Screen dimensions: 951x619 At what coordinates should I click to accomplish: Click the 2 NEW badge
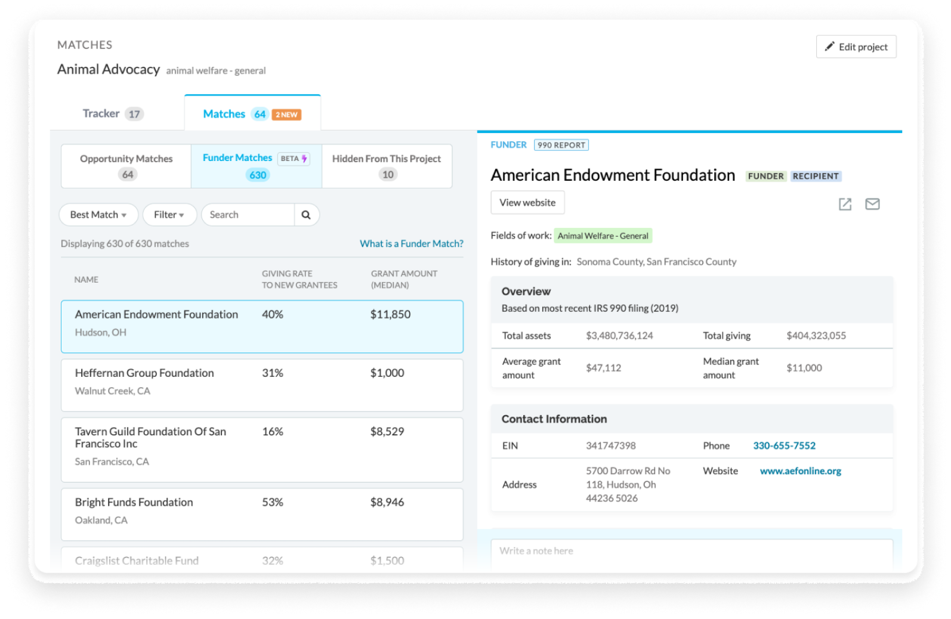pos(286,114)
